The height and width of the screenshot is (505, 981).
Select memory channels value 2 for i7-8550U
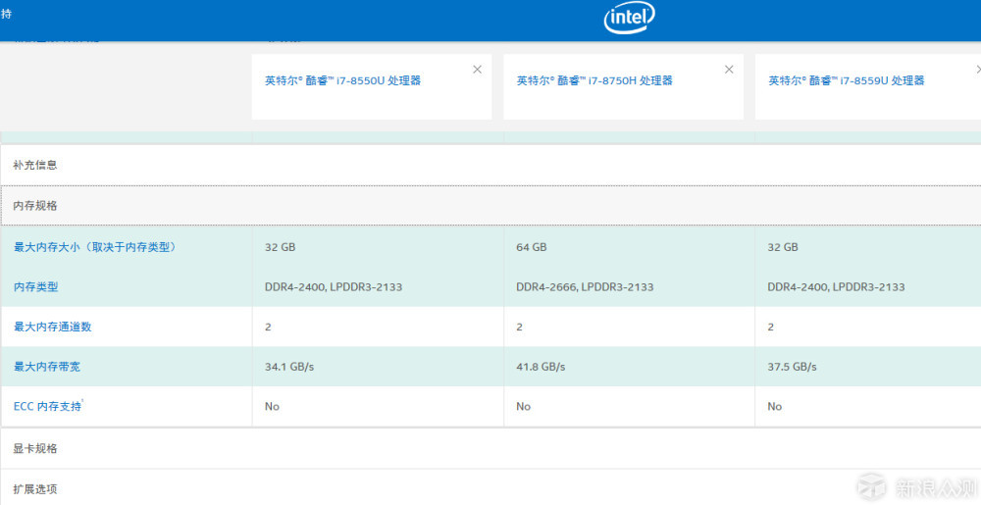[268, 327]
